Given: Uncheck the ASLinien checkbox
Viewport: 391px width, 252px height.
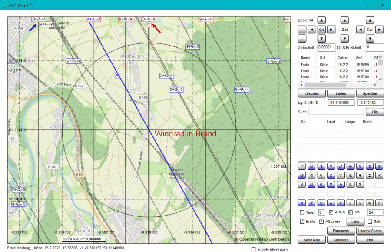Looking at the screenshot, I should (321, 222).
